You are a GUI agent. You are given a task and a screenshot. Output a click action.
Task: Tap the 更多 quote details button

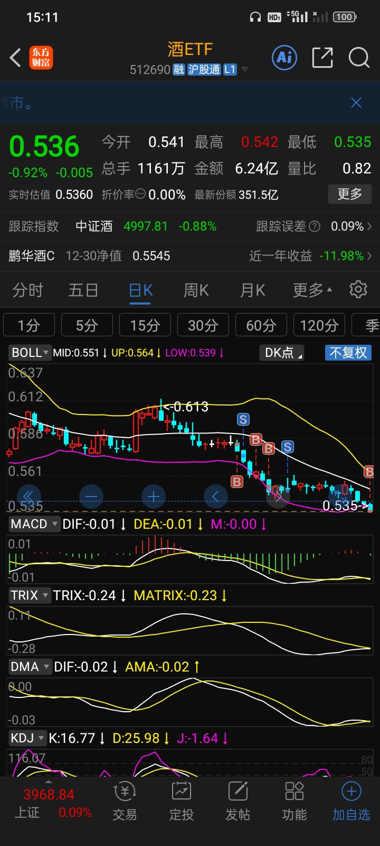pos(350,194)
